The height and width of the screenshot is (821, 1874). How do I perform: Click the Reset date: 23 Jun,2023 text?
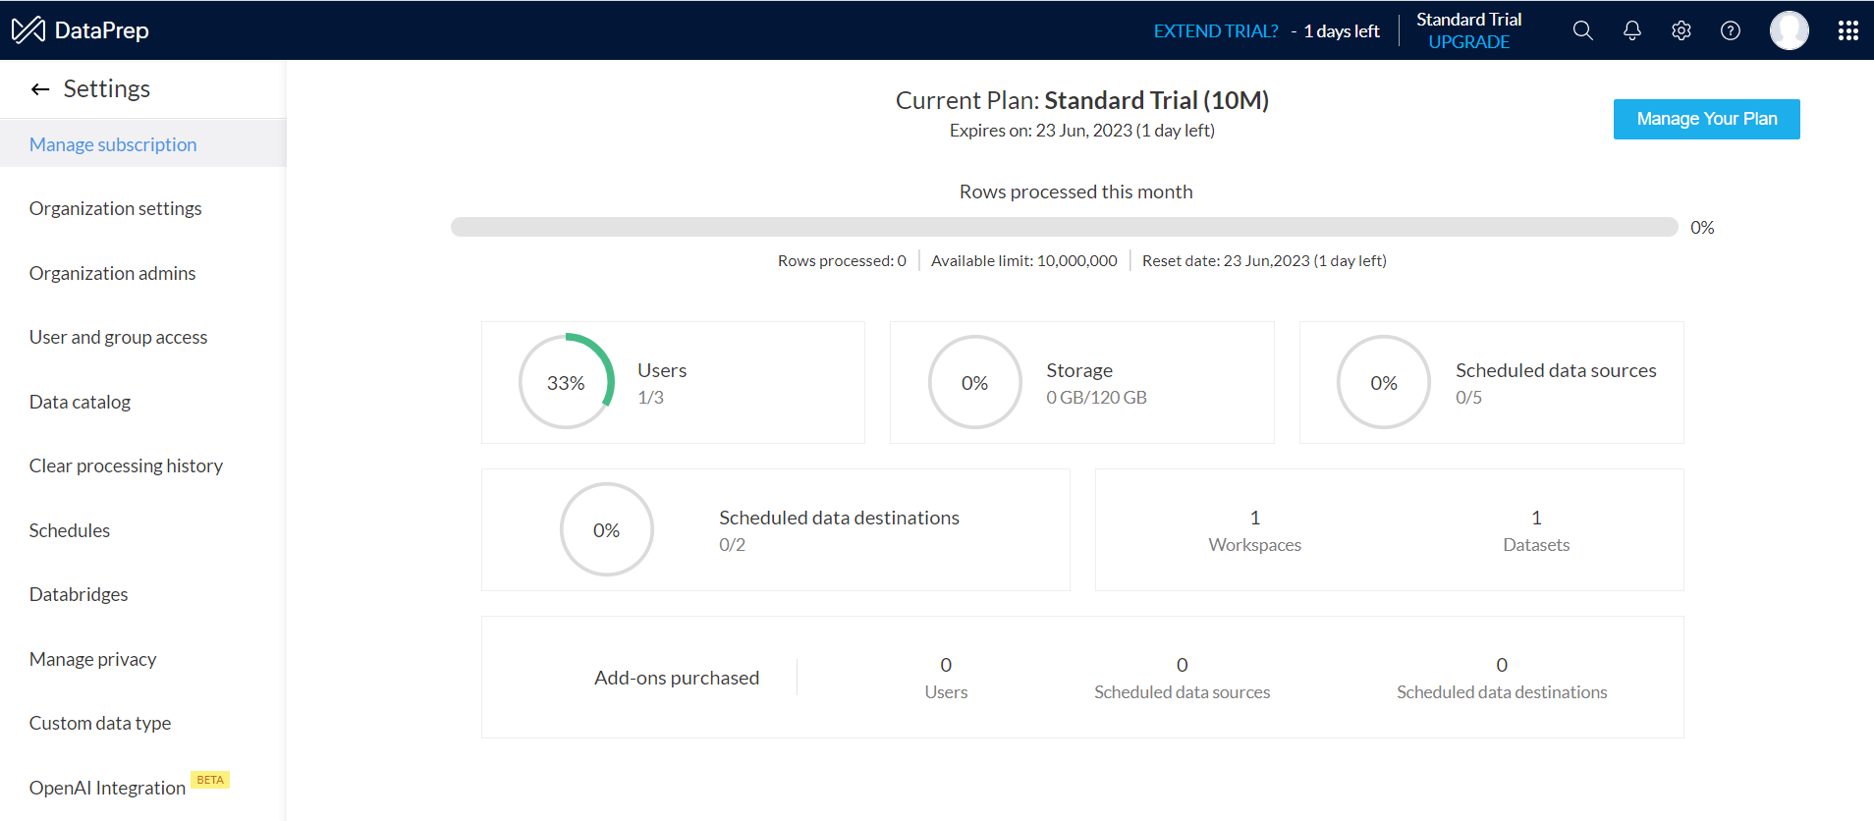[x=1264, y=260]
